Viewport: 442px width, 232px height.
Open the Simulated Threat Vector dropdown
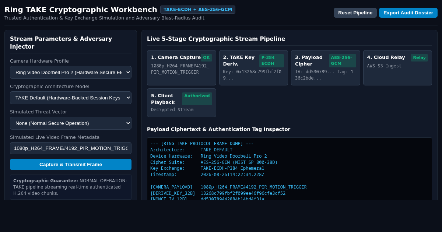click(x=71, y=123)
